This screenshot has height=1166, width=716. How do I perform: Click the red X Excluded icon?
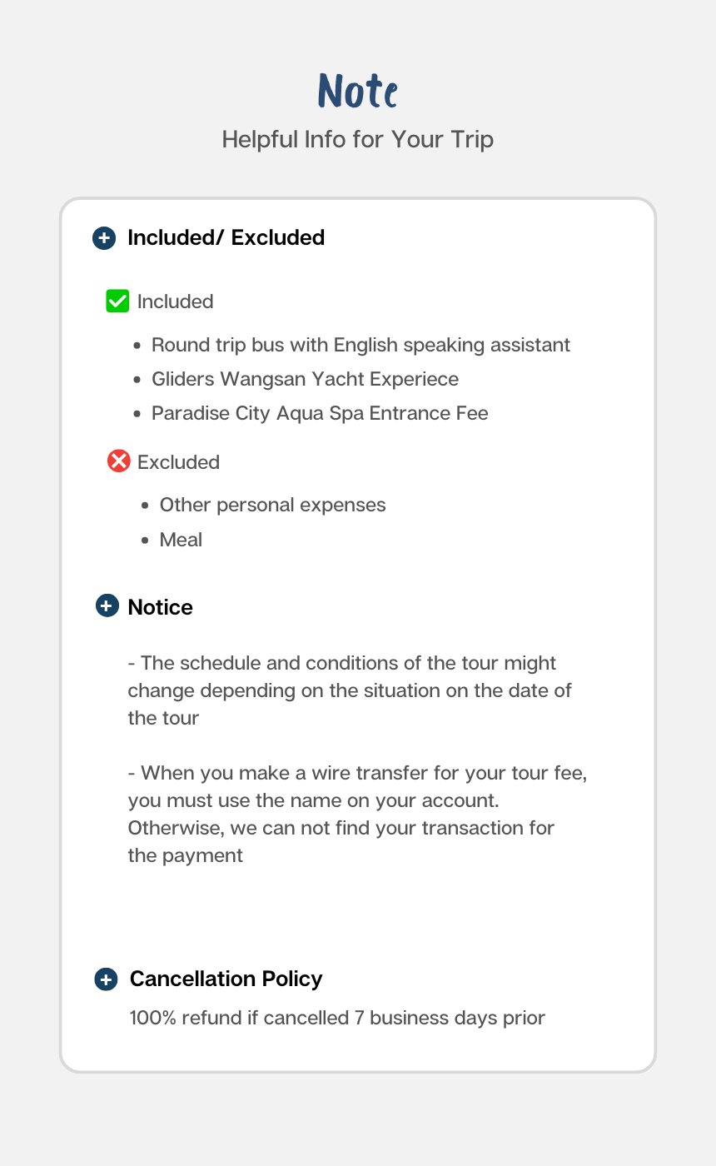119,461
